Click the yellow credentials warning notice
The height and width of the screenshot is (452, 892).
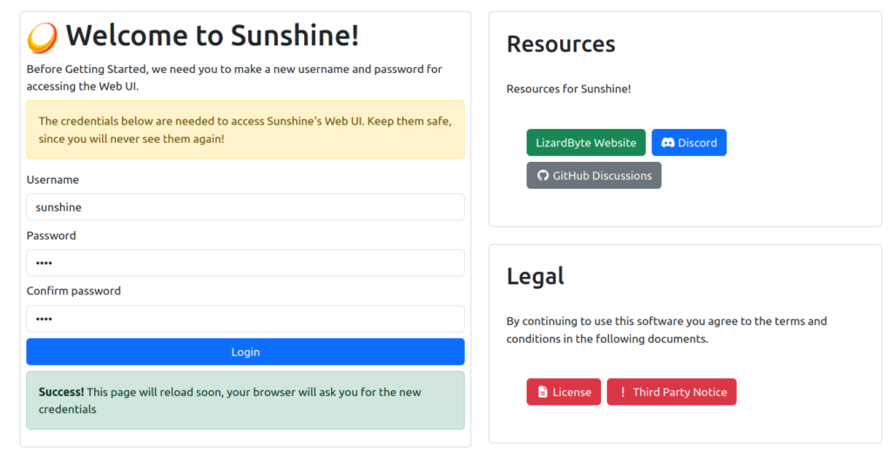tap(245, 130)
